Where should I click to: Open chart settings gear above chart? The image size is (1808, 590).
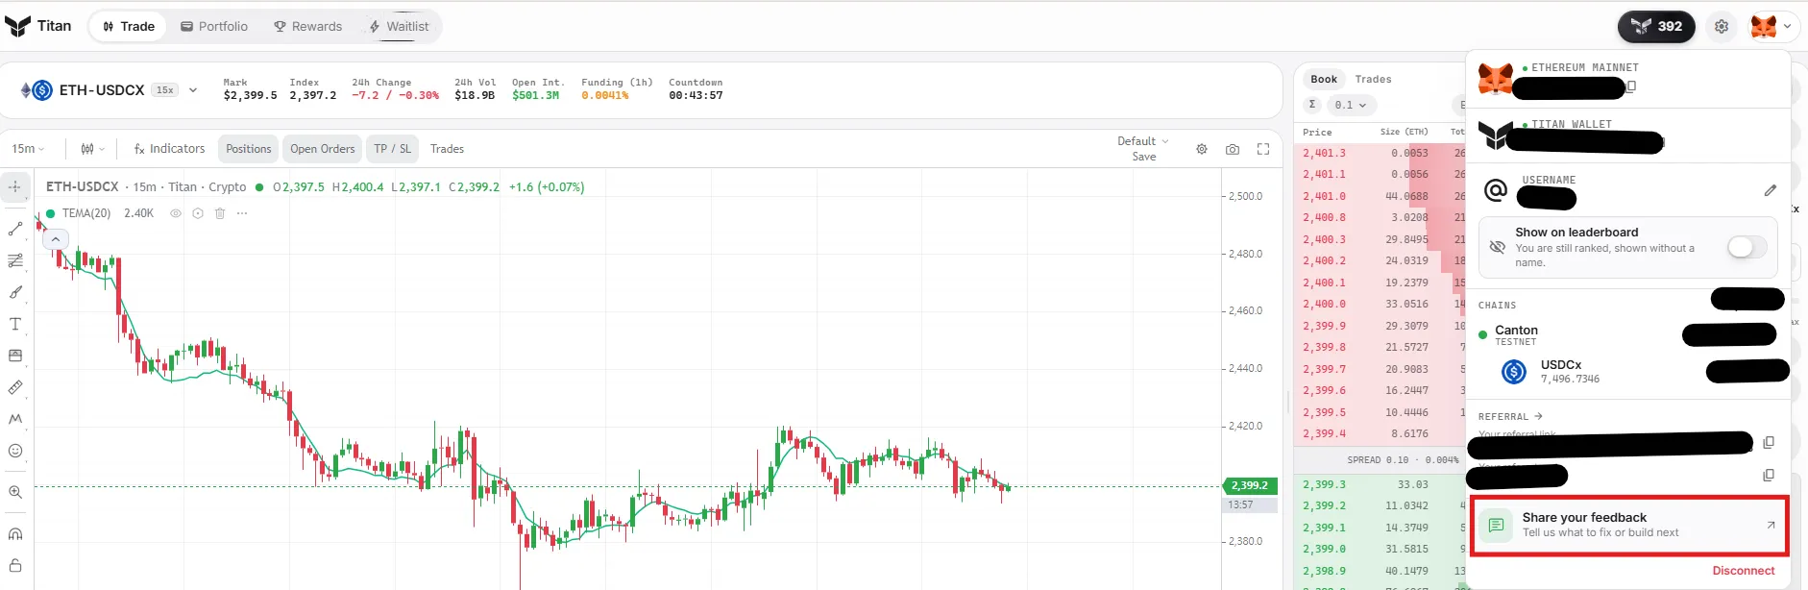[1202, 149]
